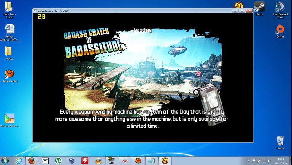The width and height of the screenshot is (292, 165).
Task: Click the Item of the Day tip text
Action: pyautogui.click(x=142, y=119)
